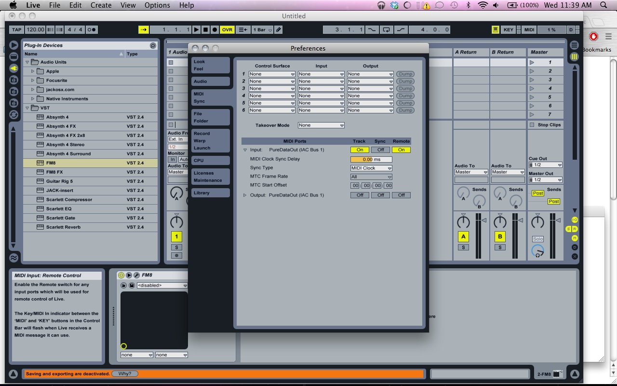Activate Punch-In switch in control bar
The height and width of the screenshot is (386, 617).
(x=372, y=29)
